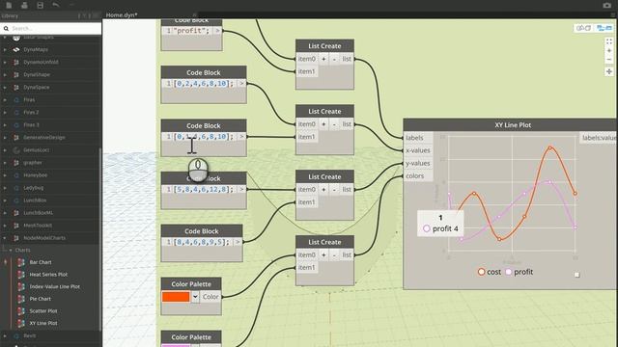Collapse the Charts subcategory

click(x=11, y=251)
